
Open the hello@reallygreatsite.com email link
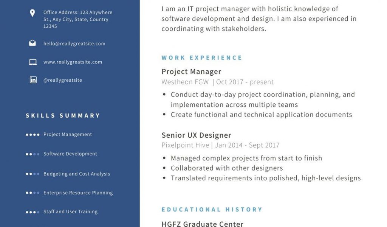(74, 44)
